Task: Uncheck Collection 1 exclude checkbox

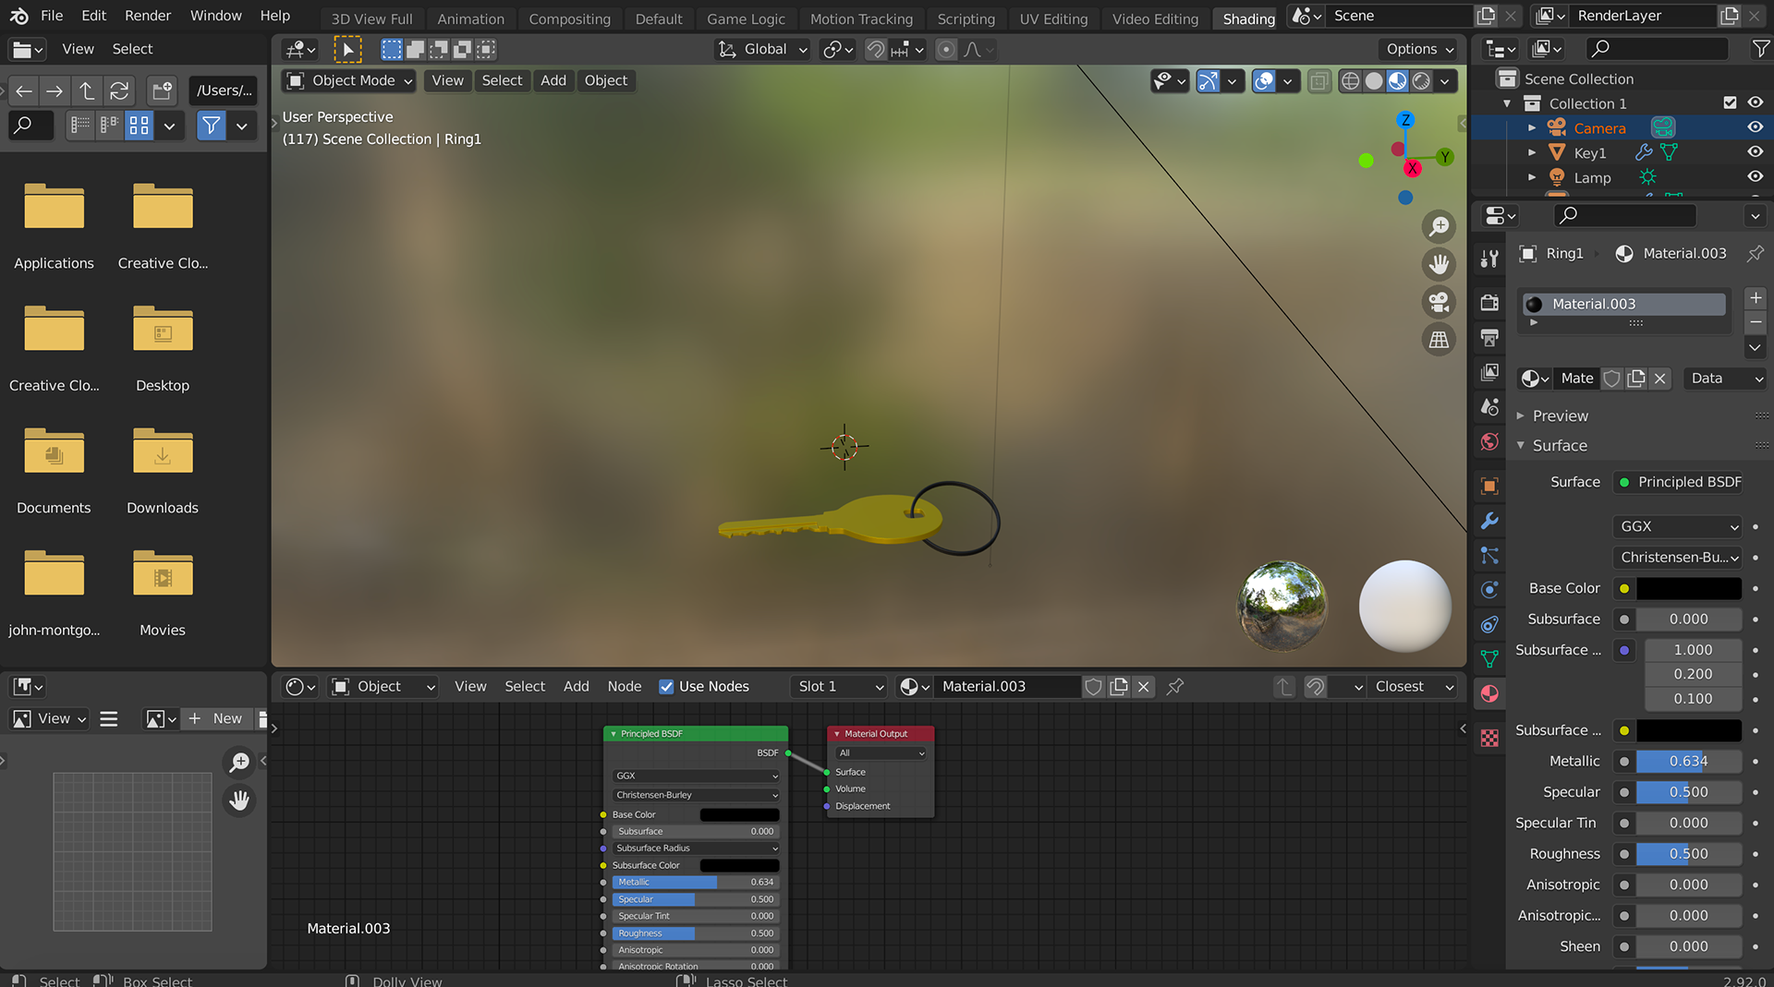Action: tap(1730, 102)
